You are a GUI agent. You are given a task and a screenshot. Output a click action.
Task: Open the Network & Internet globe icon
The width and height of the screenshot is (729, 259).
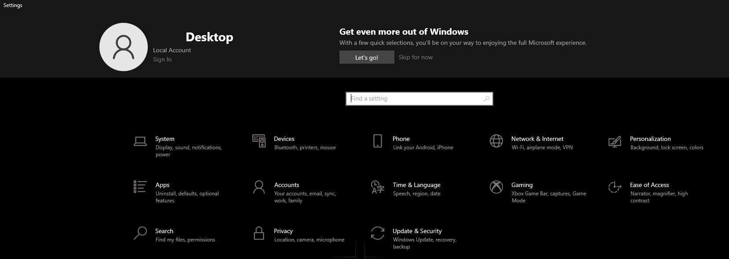pos(496,141)
